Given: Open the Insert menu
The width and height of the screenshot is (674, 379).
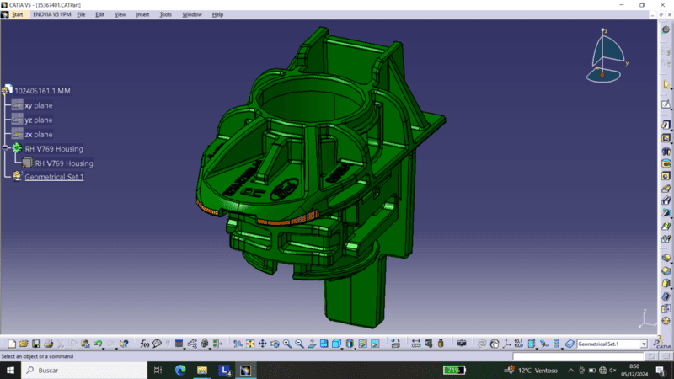Looking at the screenshot, I should (x=142, y=14).
